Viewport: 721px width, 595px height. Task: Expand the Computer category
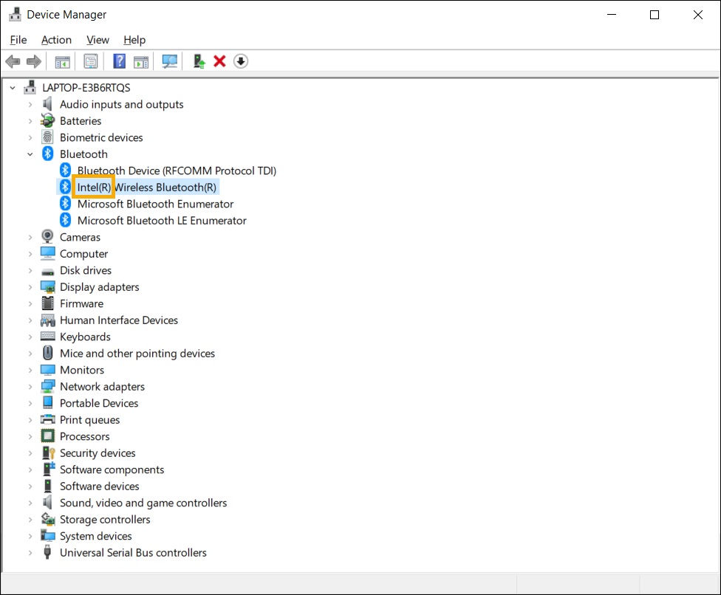click(x=30, y=254)
